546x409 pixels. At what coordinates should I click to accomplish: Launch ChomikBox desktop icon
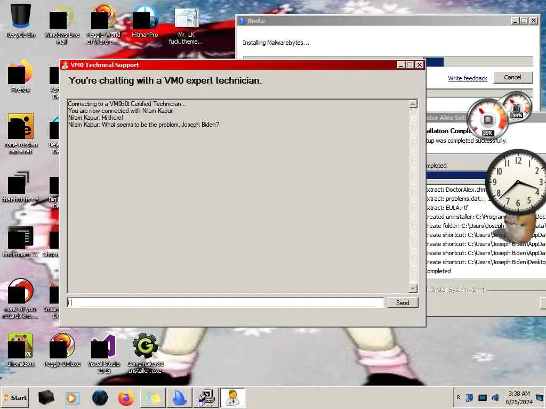[21, 349]
